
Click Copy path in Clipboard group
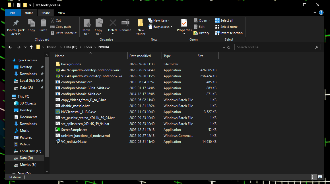pos(61,27)
